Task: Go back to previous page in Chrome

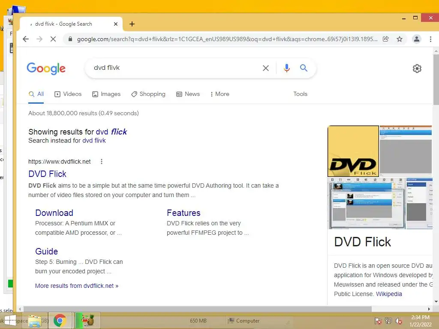Action: click(26, 39)
